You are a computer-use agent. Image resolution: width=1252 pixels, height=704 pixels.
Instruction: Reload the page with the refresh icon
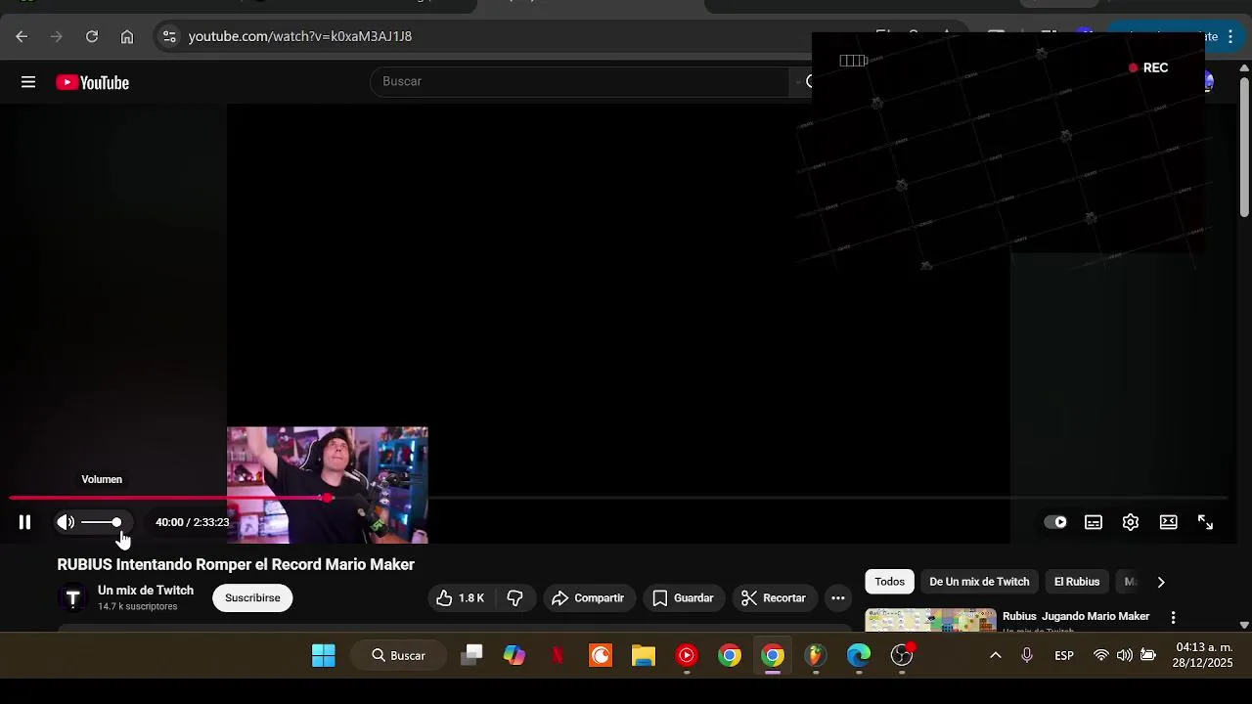click(92, 36)
